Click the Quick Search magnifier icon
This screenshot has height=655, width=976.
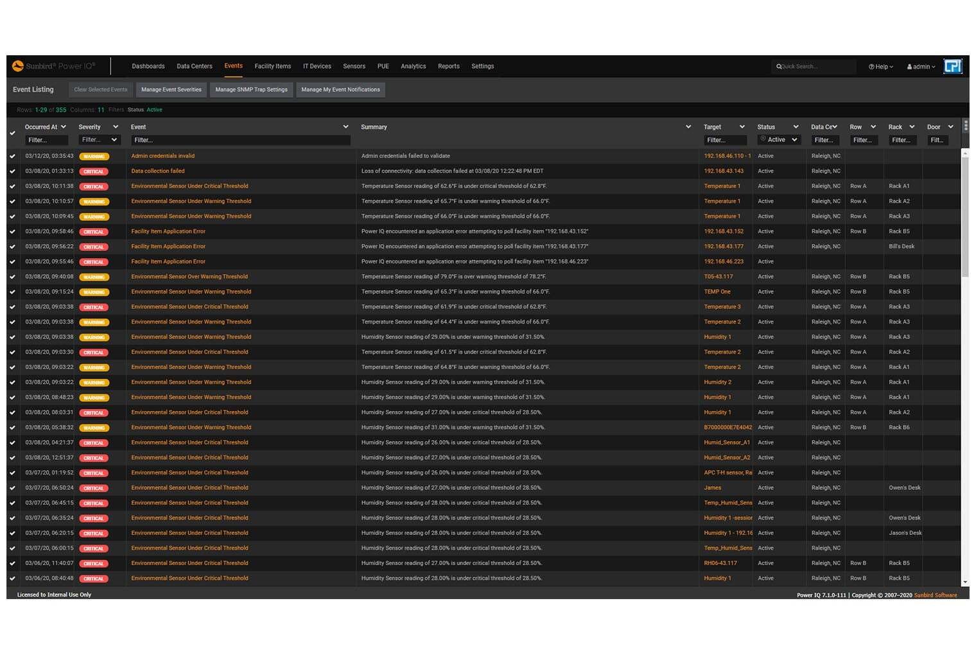coord(779,67)
